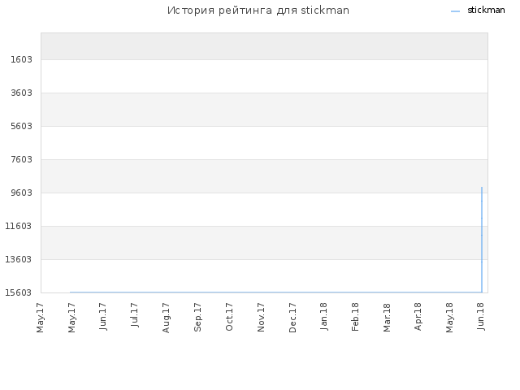Click the Dec.17 x-axis label
The image size is (520, 390).
coord(292,318)
